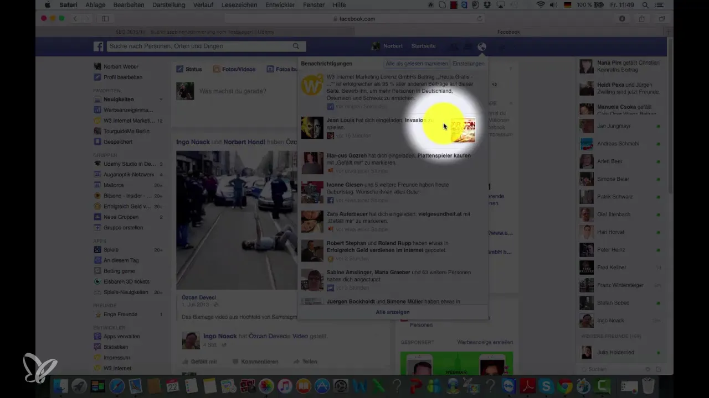Open Safari compass icon in Dock
The width and height of the screenshot is (709, 398).
[117, 386]
